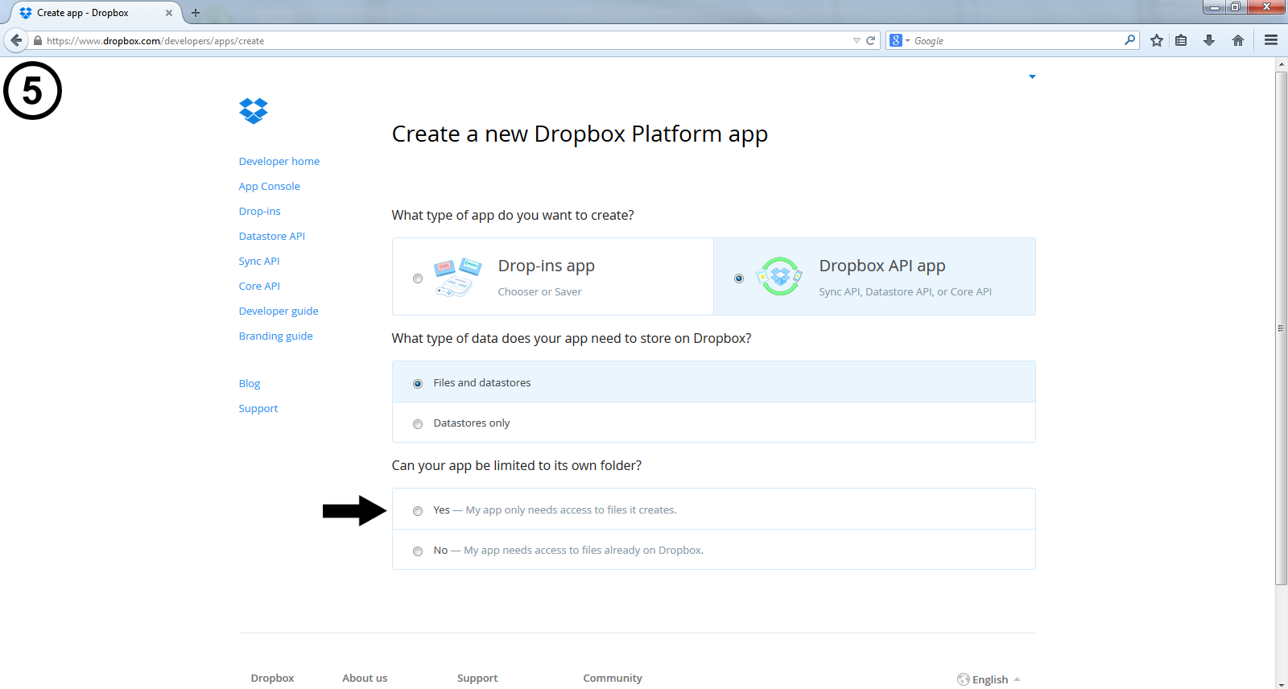
Task: Open the Support link in sidebar
Action: (258, 408)
